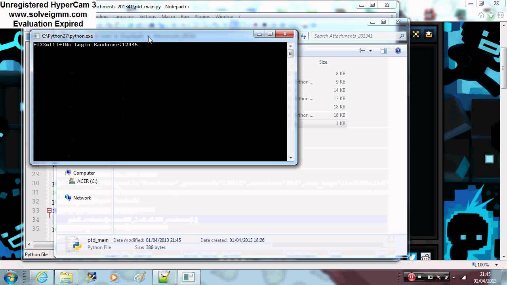Click the refresh button beside the Explorer search box

[x=303, y=36]
